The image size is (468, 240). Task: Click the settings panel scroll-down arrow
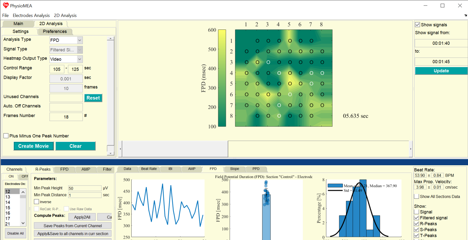pos(110,153)
